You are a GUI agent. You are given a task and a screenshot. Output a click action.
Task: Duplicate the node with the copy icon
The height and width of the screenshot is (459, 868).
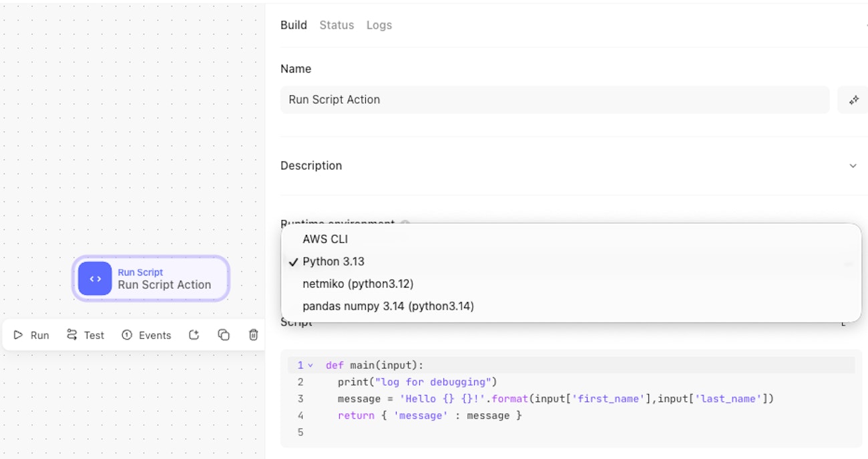tap(224, 335)
